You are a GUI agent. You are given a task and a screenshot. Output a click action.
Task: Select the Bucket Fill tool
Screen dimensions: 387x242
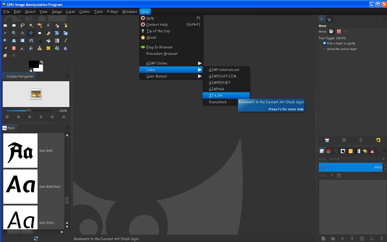tap(48, 41)
